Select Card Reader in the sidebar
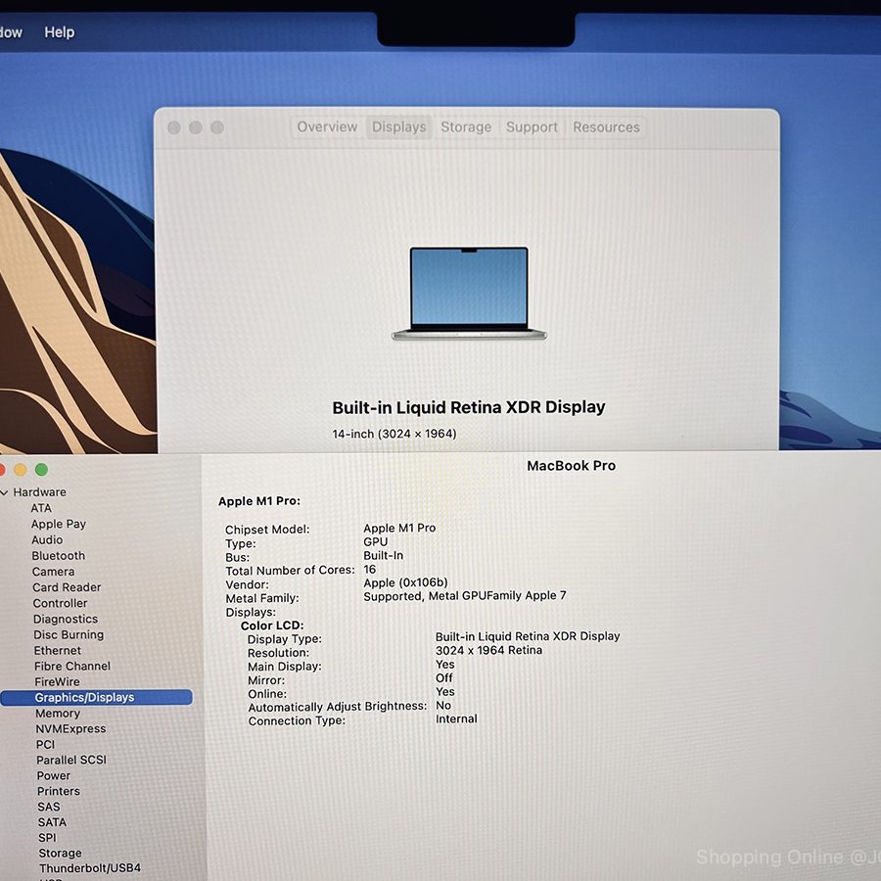881x881 pixels. [67, 587]
